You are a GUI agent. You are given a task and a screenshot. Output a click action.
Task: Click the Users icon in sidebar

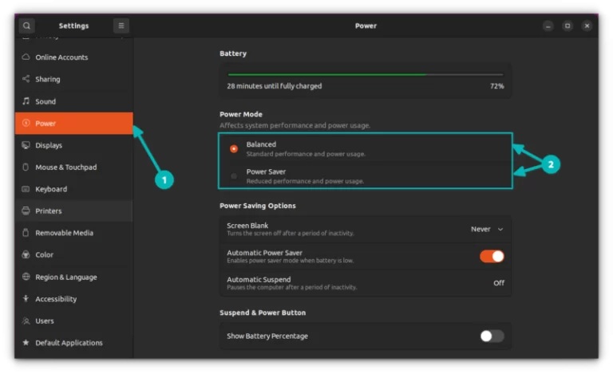(x=26, y=321)
